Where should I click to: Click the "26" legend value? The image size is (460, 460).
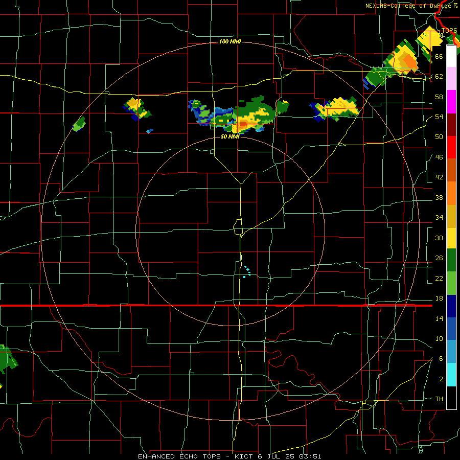coord(439,258)
